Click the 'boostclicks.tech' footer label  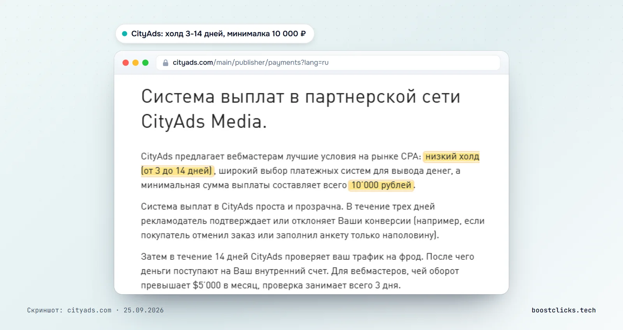pos(563,310)
